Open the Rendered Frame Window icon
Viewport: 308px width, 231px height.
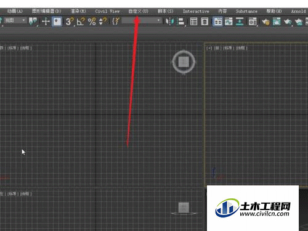click(x=277, y=22)
